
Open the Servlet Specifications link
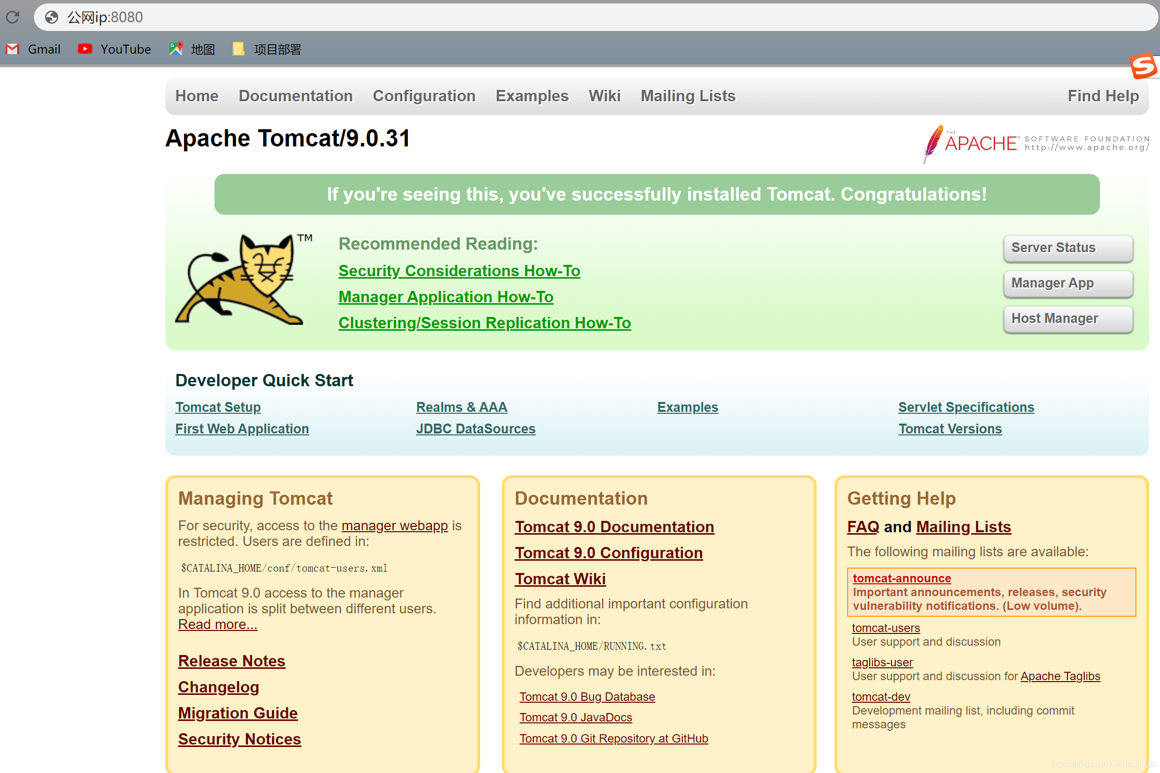point(966,407)
